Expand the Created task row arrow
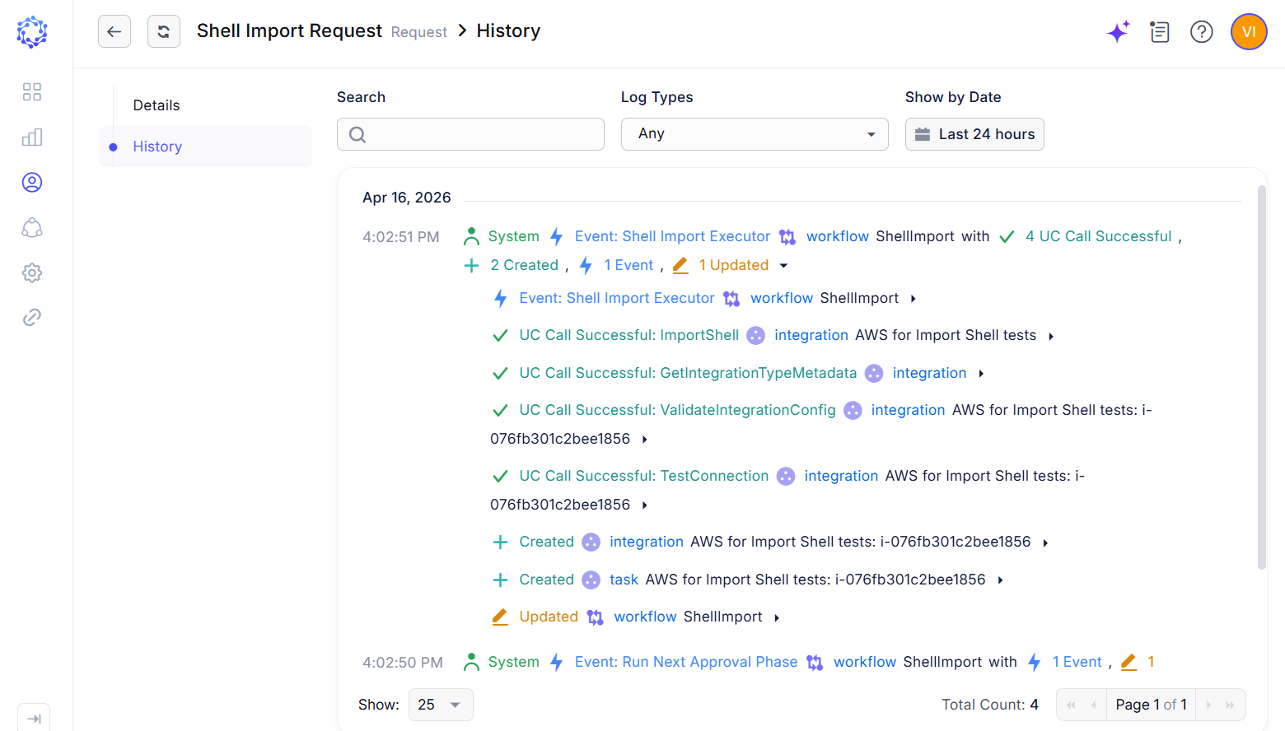The width and height of the screenshot is (1285, 731). point(1001,580)
